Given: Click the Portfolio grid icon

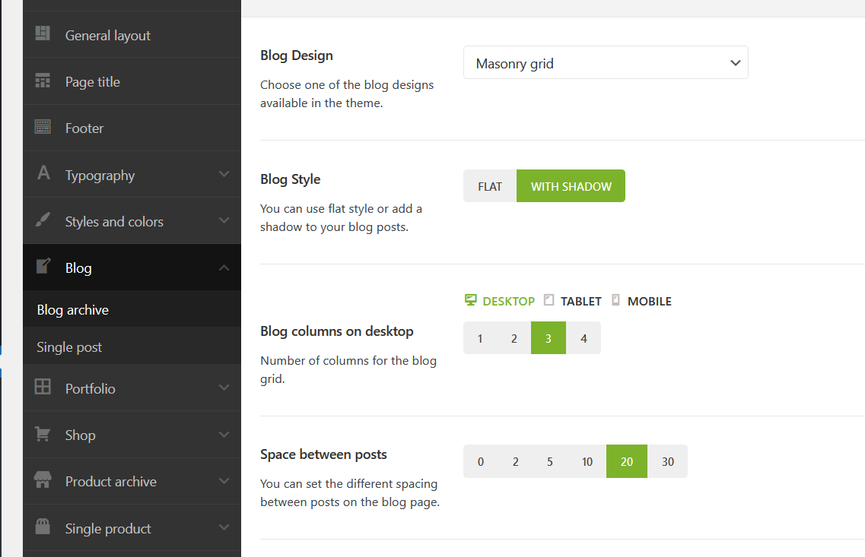Looking at the screenshot, I should click(43, 388).
